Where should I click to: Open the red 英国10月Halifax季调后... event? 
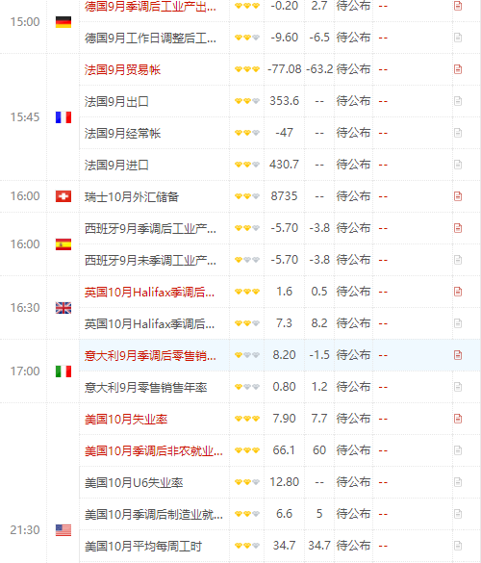coord(150,292)
